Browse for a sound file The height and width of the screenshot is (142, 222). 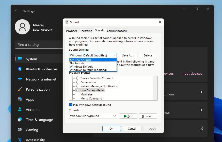148,116
